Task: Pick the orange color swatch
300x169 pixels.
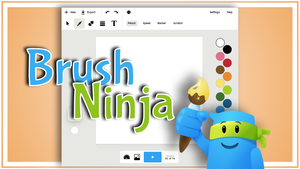Action: click(227, 76)
